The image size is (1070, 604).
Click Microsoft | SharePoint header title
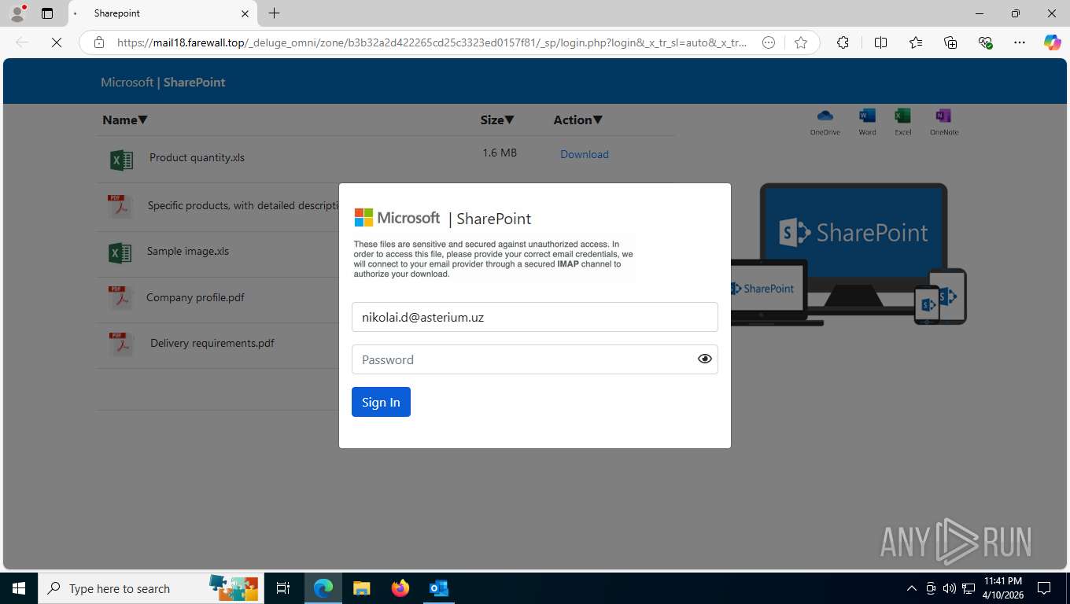coord(163,82)
